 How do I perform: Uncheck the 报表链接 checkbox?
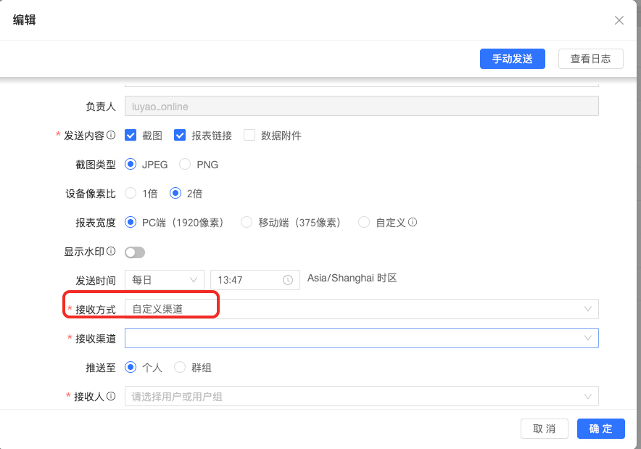pos(181,136)
